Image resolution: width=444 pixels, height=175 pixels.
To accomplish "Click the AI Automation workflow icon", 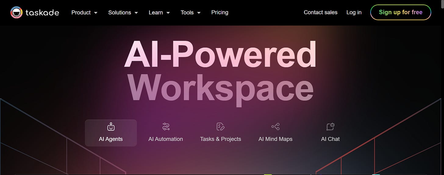I will pos(166,126).
